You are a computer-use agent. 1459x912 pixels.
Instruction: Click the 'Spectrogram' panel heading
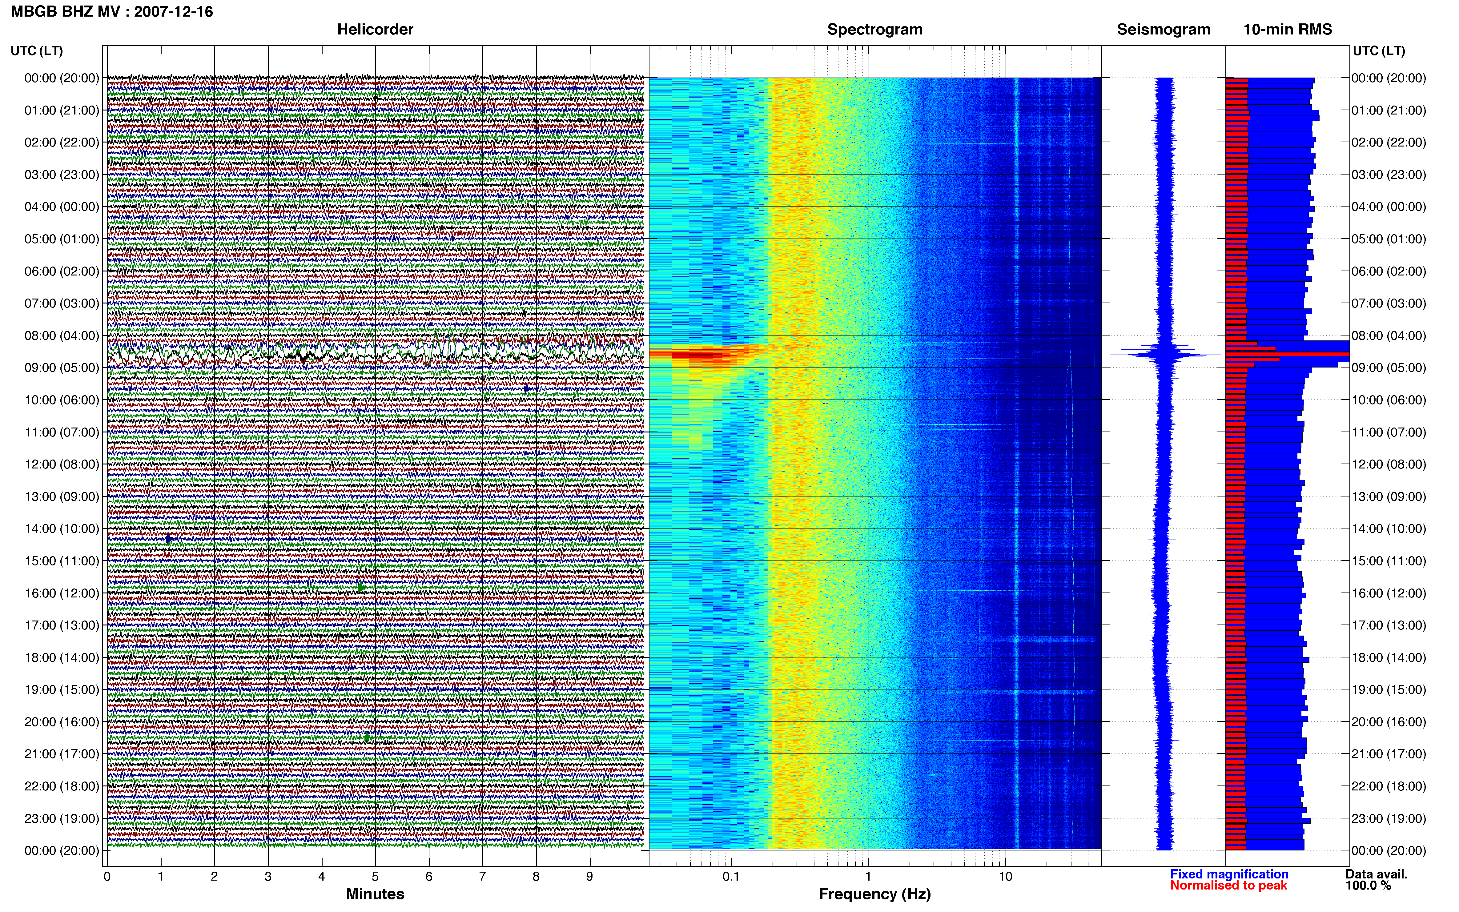tap(874, 30)
